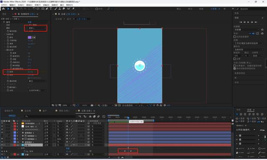Select the Type (T) tool

[51, 9]
